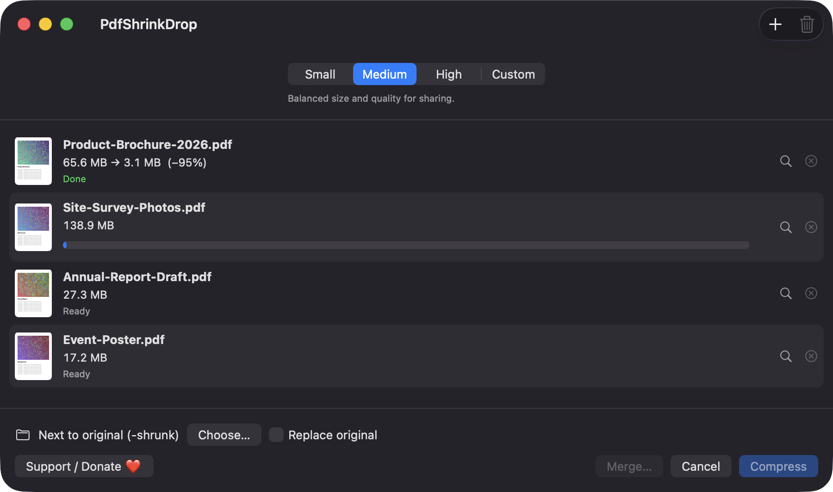Viewport: 833px width, 492px height.
Task: Open the Event-Poster.pdf thumbnail
Action: tap(33, 356)
